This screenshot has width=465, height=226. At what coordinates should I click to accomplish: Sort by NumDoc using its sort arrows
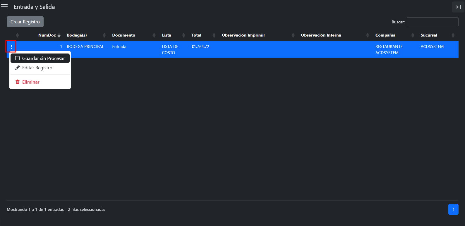click(x=59, y=35)
